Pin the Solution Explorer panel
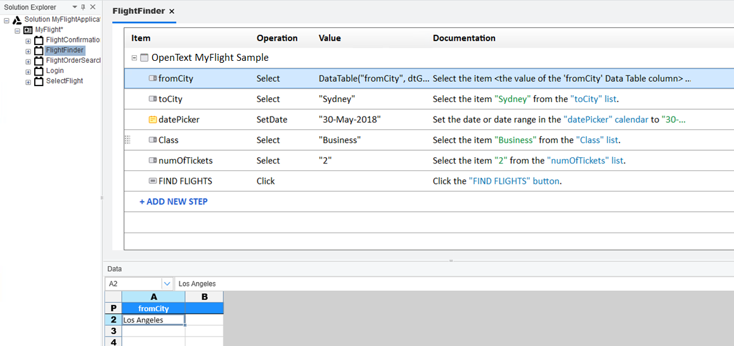This screenshot has width=734, height=346. [x=83, y=7]
